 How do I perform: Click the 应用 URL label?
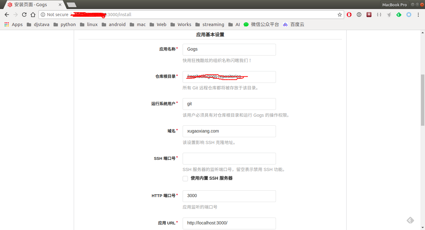[167, 223]
